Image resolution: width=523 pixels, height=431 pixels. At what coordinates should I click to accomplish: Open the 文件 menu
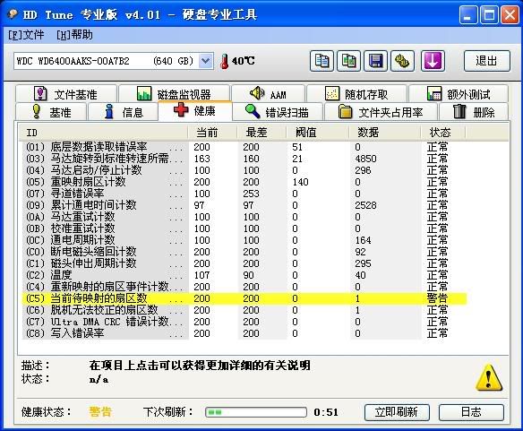pos(26,35)
